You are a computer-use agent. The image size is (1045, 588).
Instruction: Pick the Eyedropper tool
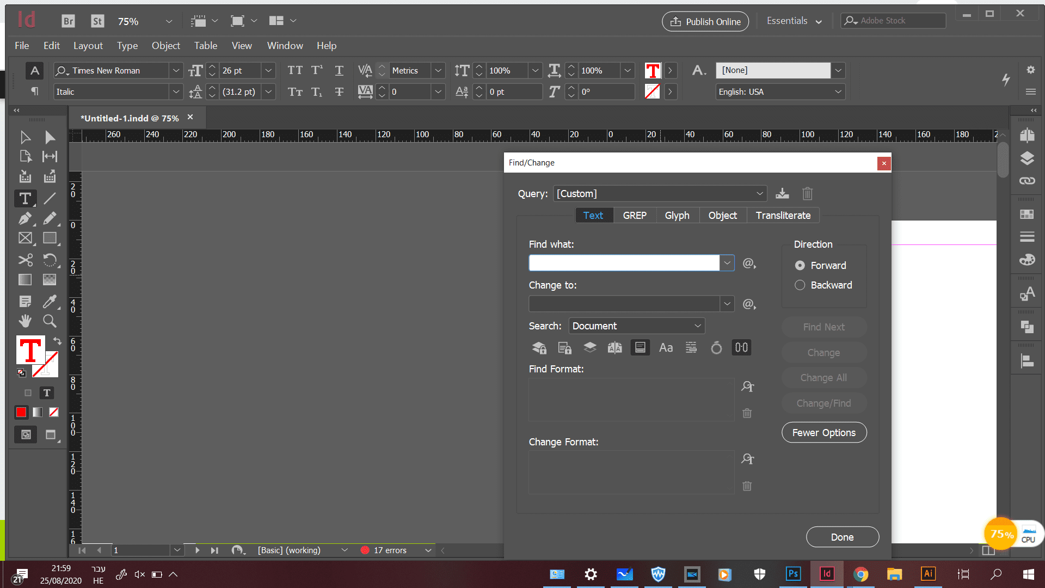[x=50, y=301]
